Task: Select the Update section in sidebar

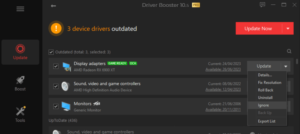Action: pos(20,52)
